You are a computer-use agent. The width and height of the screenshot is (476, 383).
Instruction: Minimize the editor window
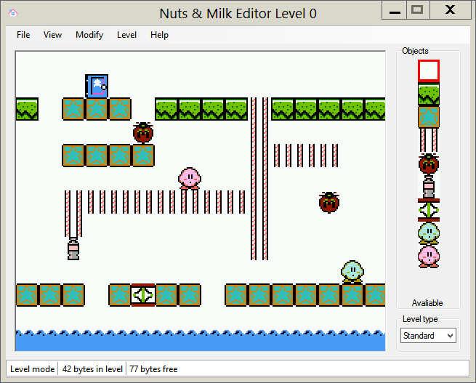click(395, 11)
